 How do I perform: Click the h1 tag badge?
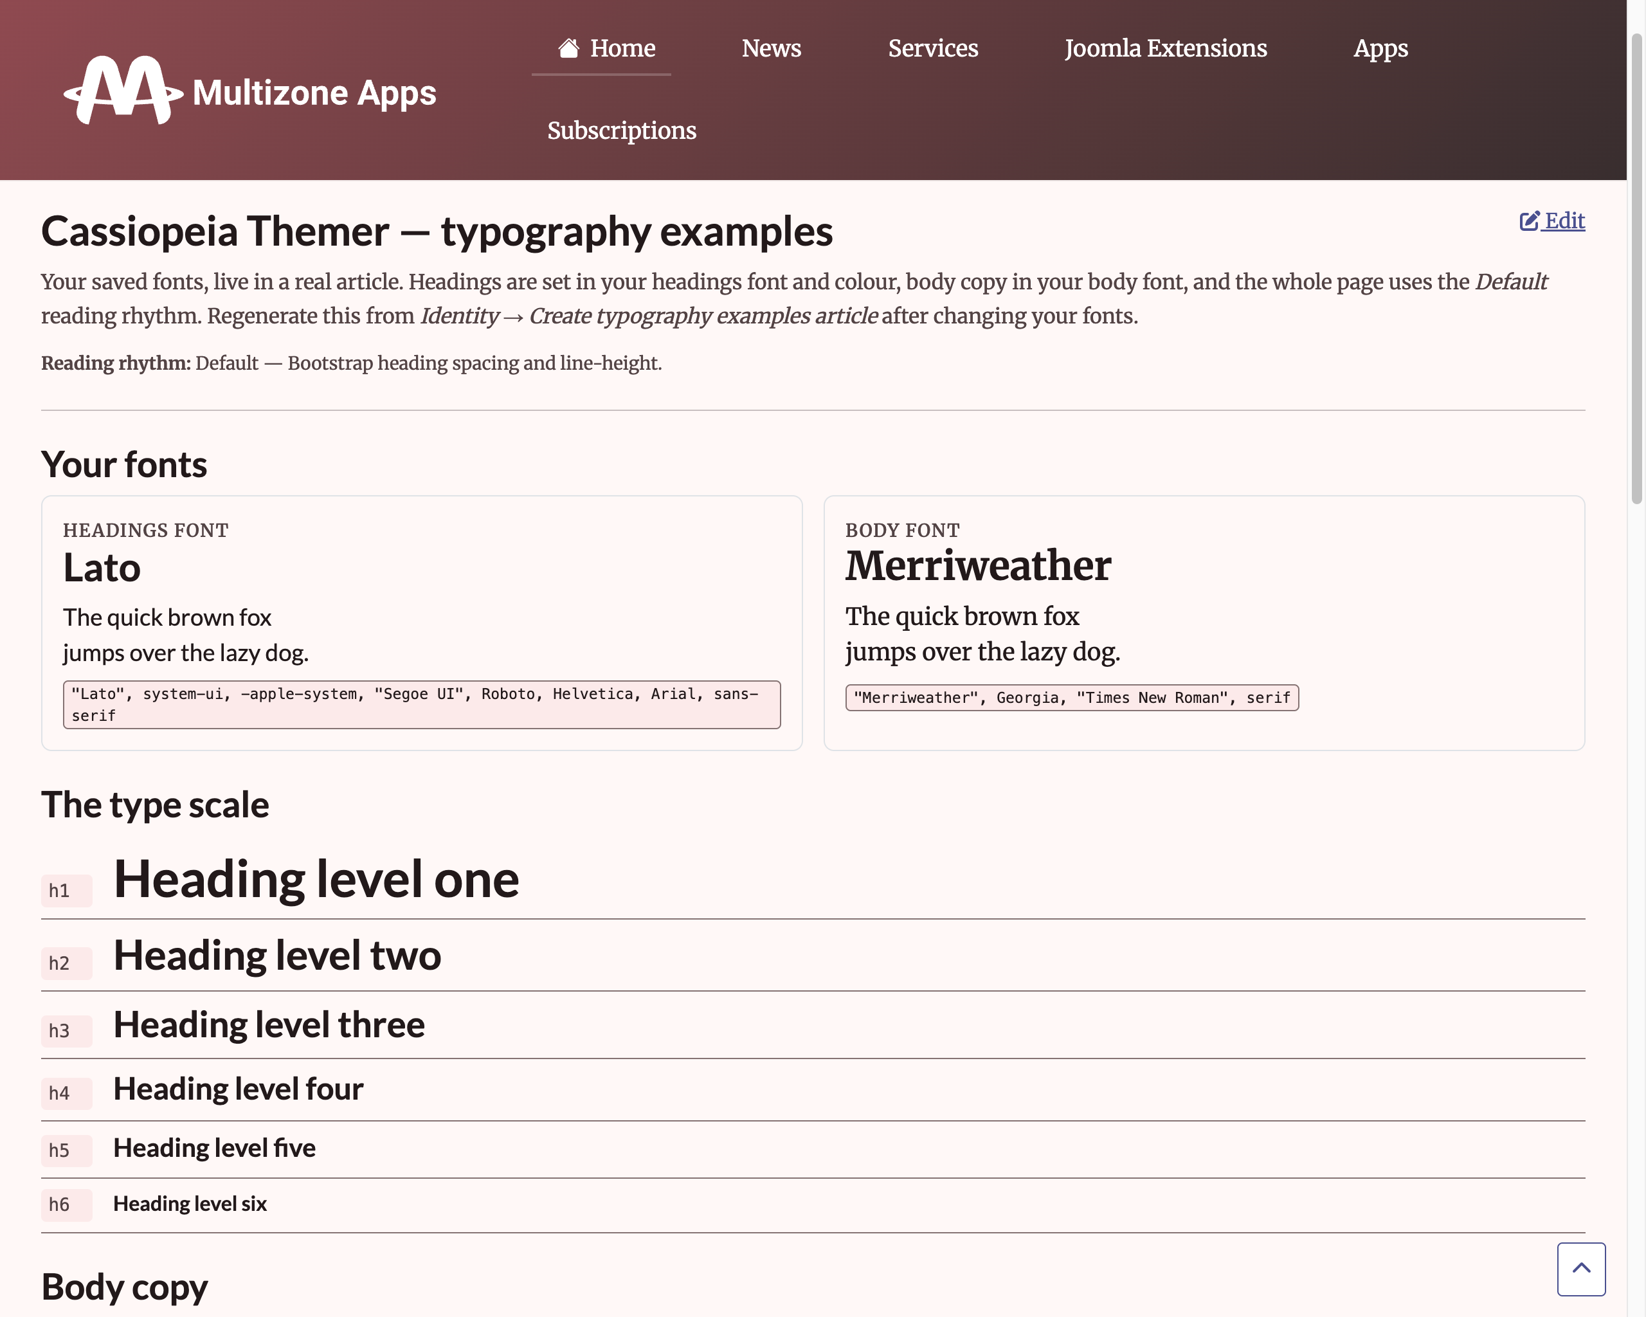click(x=66, y=890)
